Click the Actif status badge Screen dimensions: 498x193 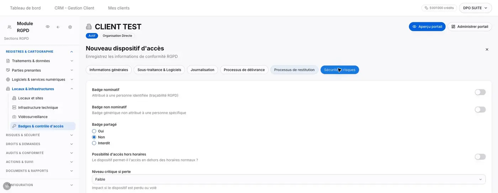pos(92,36)
